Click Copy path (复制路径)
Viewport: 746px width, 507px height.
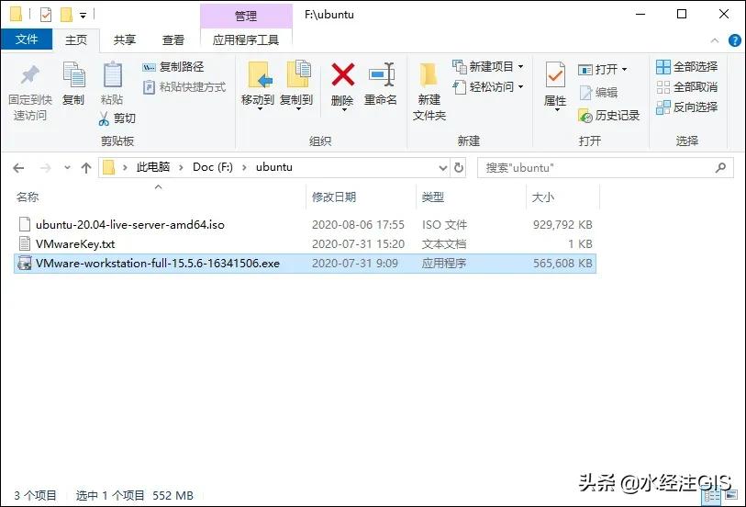(173, 67)
